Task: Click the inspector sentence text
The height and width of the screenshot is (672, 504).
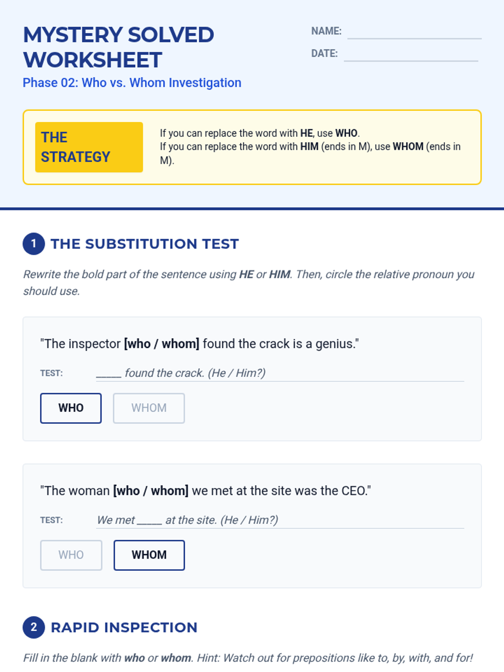Action: [199, 344]
